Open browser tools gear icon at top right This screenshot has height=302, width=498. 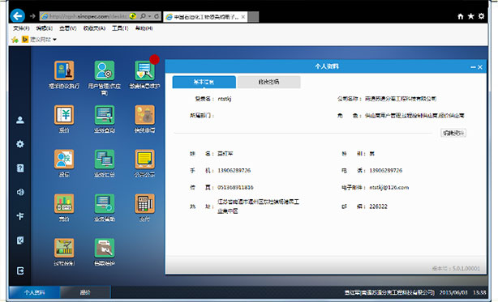(482, 16)
